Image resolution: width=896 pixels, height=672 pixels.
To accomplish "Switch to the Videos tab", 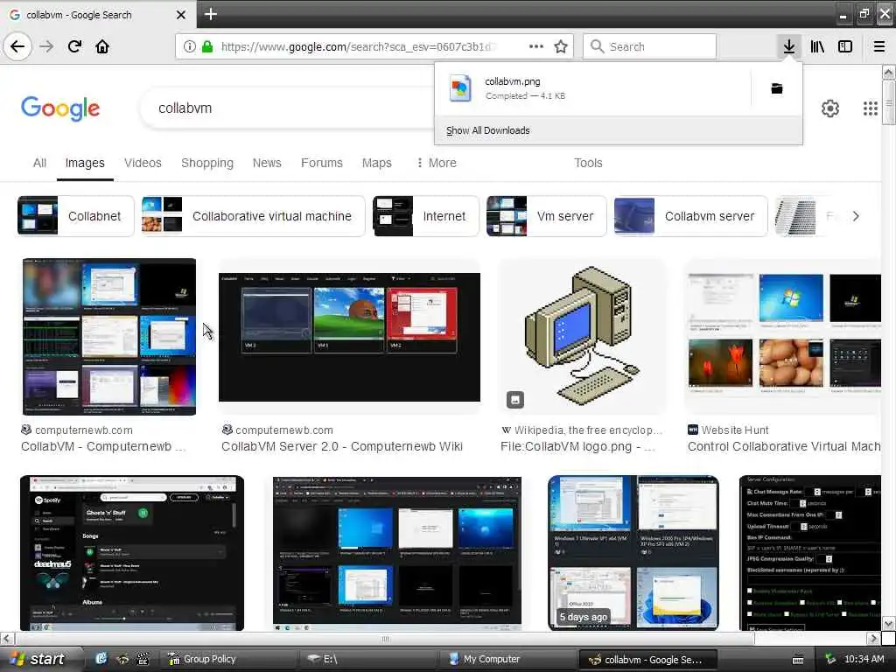I will [x=143, y=163].
